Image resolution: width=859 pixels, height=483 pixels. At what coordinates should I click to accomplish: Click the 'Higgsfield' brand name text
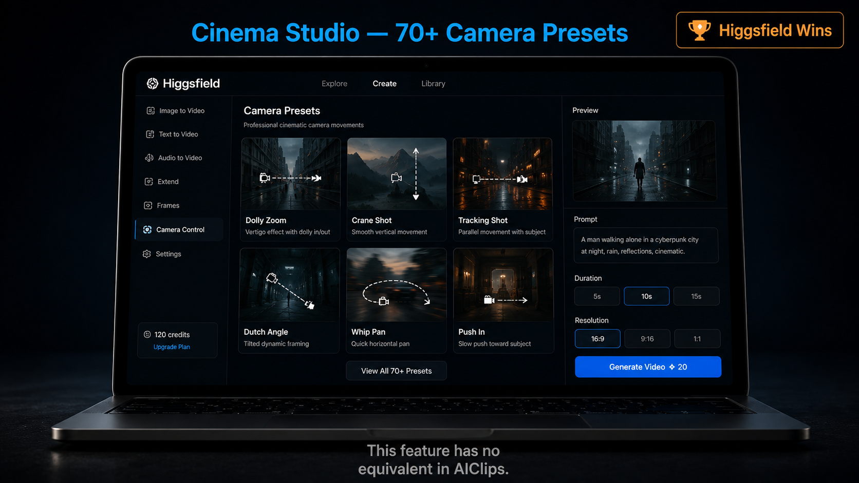tap(191, 84)
